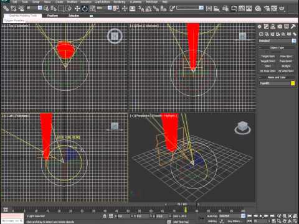Image resolution: width=299 pixels, height=224 pixels.
Task: Toggle Spinner Snap
Action: coord(164,9)
